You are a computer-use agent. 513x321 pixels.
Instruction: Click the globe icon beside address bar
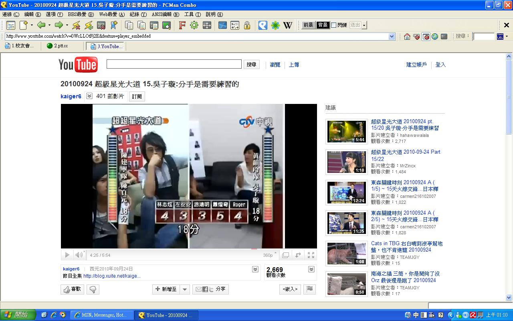tap(435, 37)
